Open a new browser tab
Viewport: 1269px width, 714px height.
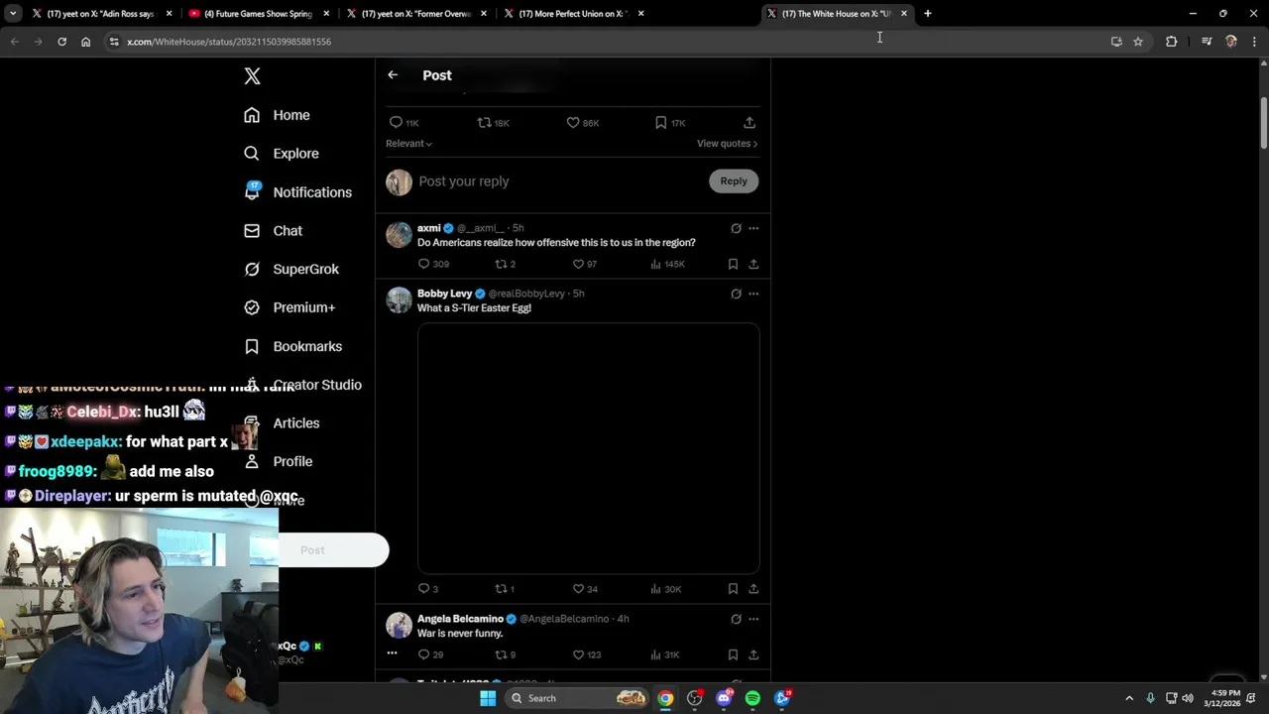tap(928, 14)
